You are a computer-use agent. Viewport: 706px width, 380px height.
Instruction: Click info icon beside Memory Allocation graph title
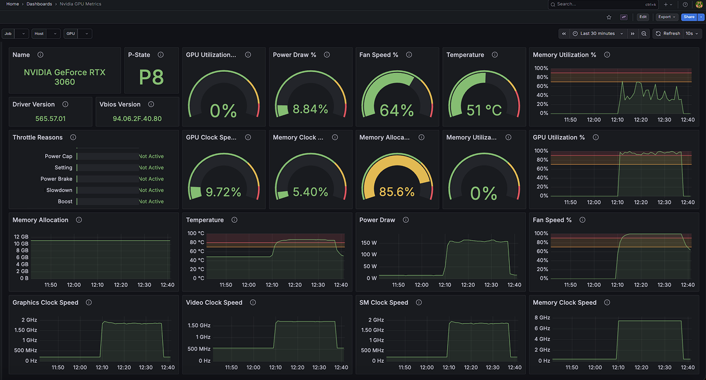click(x=79, y=220)
